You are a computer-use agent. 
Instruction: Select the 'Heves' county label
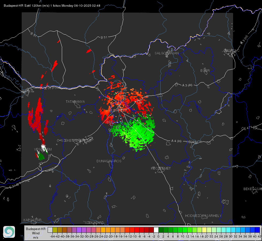tap(198, 109)
